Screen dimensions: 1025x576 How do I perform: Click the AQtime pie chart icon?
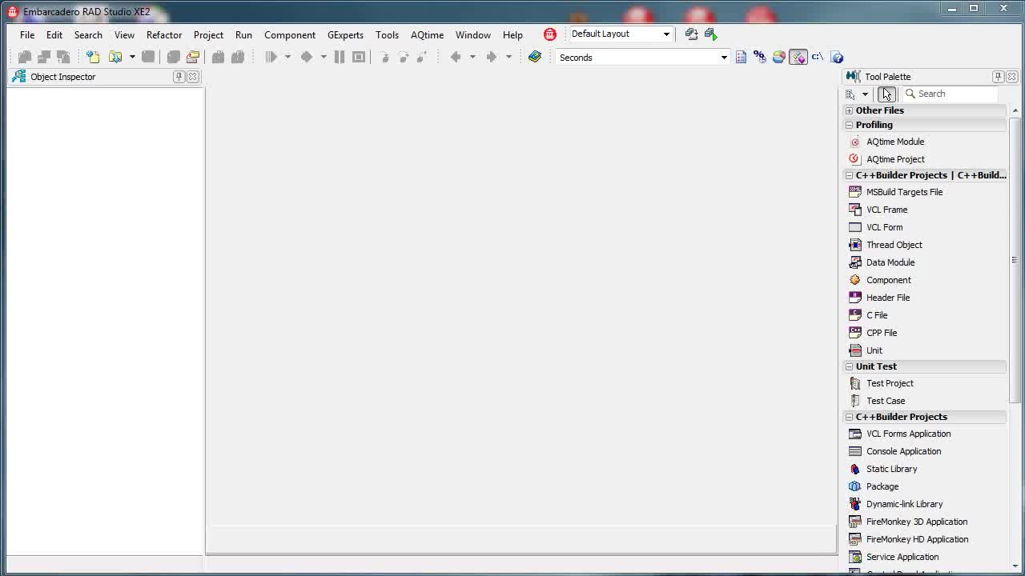coord(779,57)
